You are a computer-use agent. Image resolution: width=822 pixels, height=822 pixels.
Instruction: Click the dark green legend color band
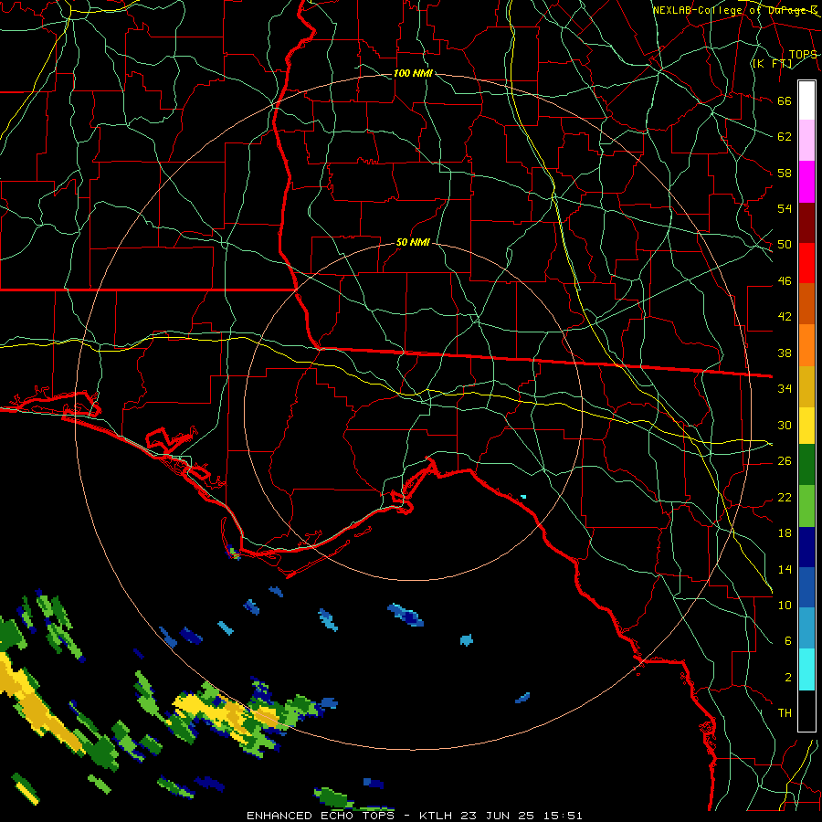pos(806,465)
